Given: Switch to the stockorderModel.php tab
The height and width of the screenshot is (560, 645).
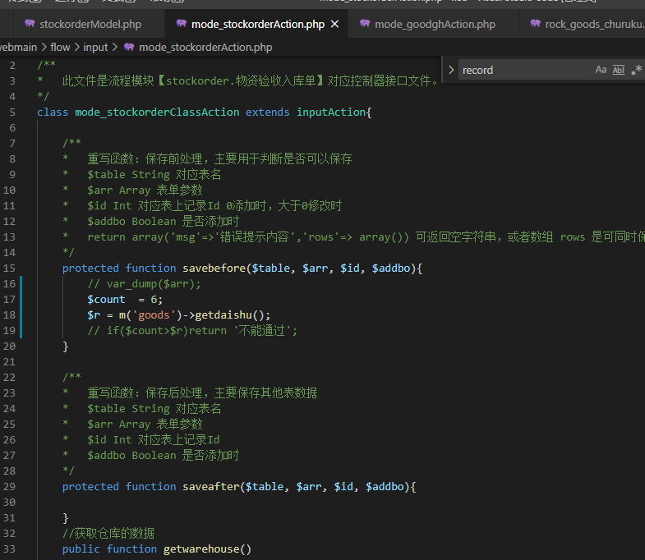Looking at the screenshot, I should pos(90,24).
